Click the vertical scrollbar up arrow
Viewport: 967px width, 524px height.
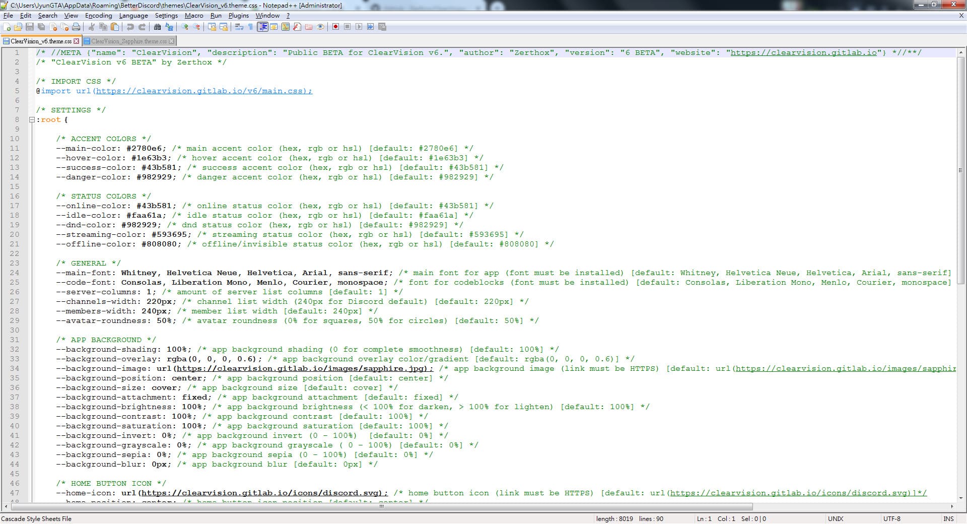(961, 52)
